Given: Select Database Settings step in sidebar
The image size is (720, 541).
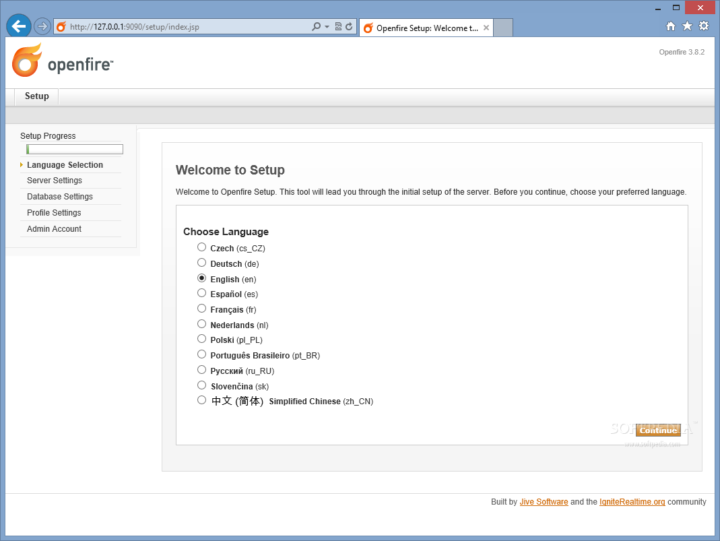Looking at the screenshot, I should [60, 197].
